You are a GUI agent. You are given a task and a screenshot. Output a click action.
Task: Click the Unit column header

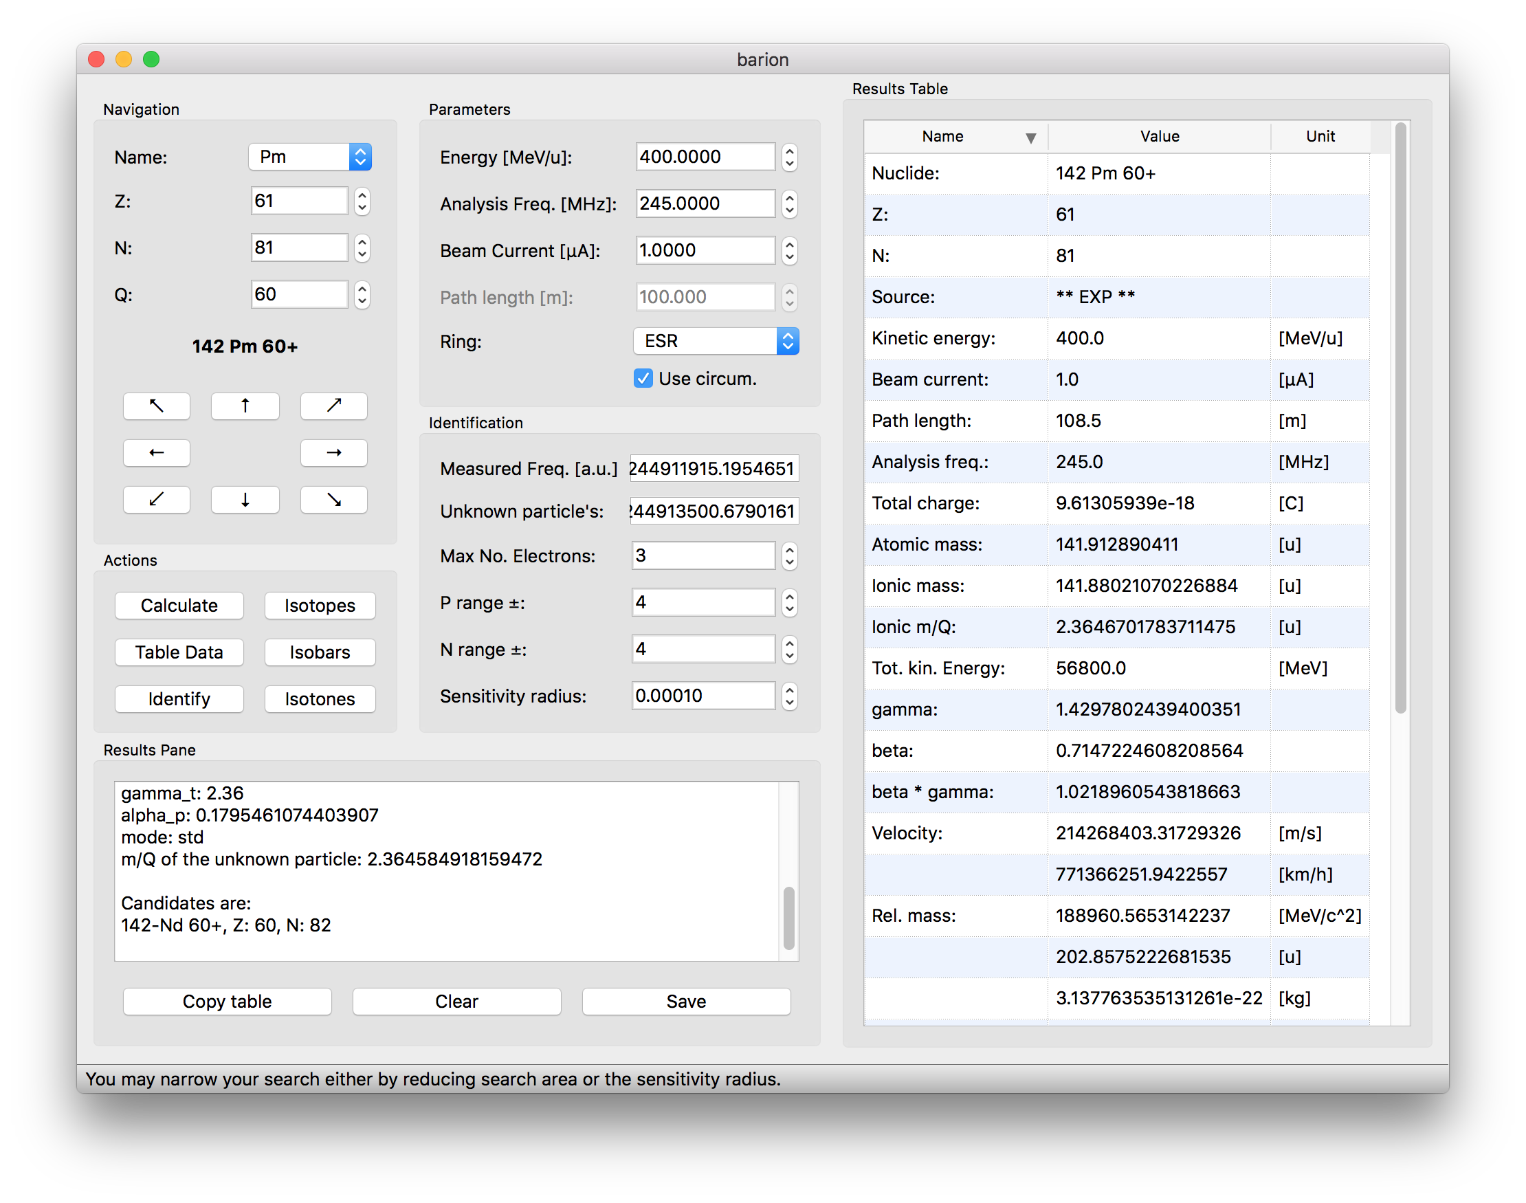click(1320, 137)
